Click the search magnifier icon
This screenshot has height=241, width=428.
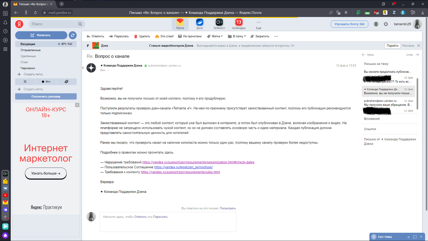[x=80, y=24]
